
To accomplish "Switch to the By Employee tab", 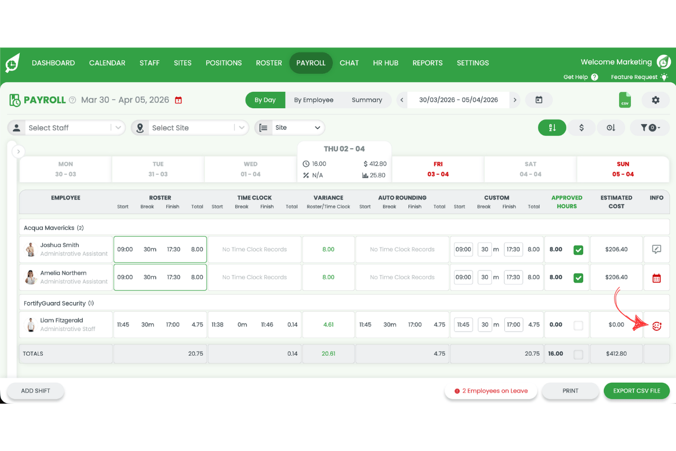I will 314,100.
